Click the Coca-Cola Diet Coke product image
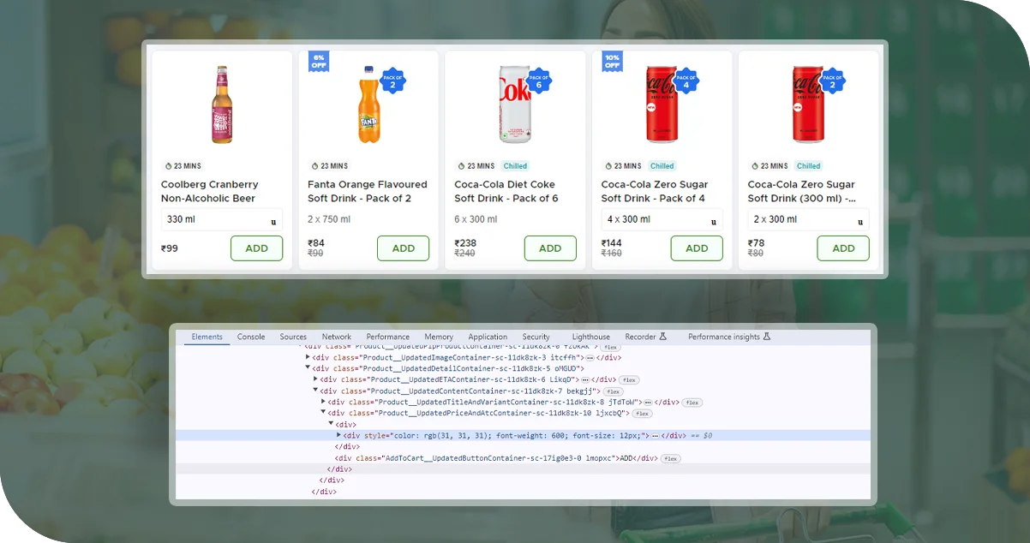The image size is (1030, 543). (515, 104)
